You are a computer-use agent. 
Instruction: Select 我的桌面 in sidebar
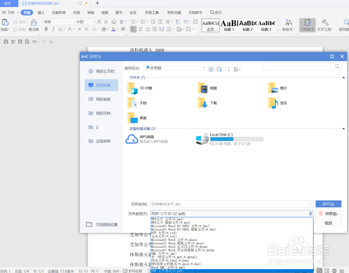[101, 99]
